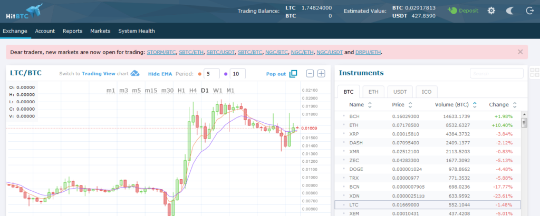Viewport: 540px width, 216px height.
Task: Open settings via the gear icon
Action: [491, 11]
